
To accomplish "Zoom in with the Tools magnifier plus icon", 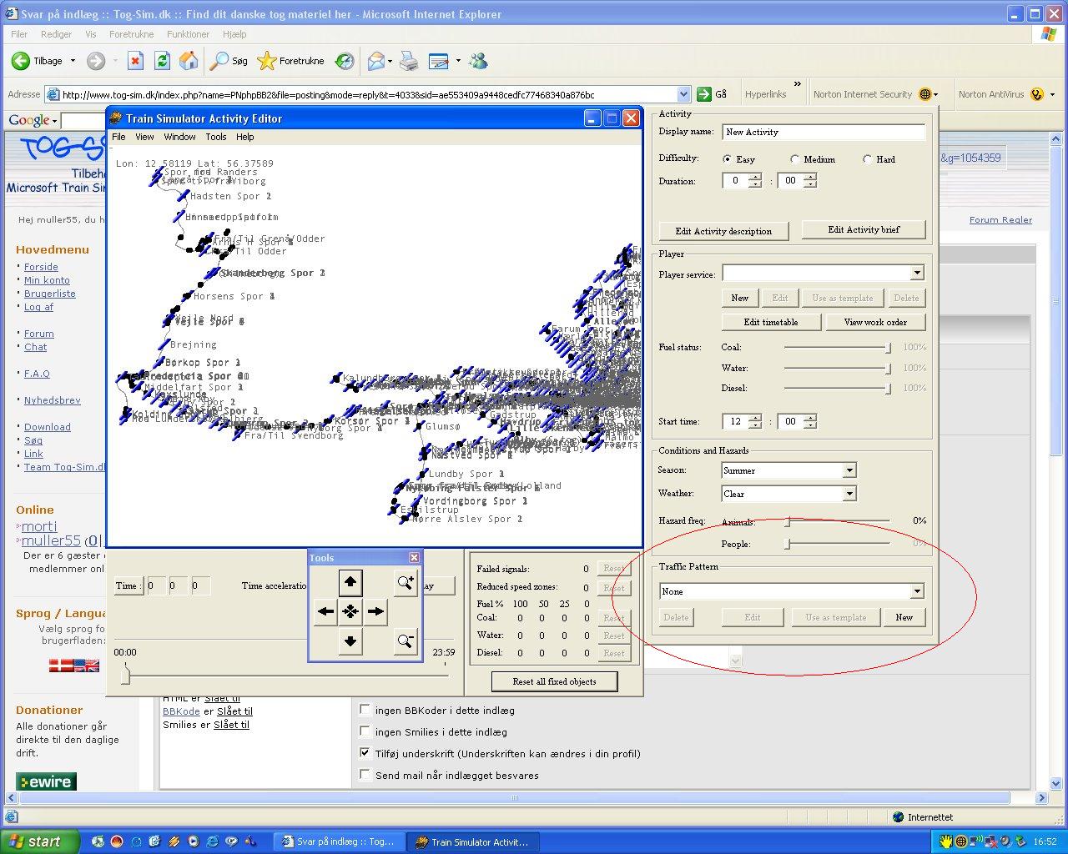I will 406,582.
